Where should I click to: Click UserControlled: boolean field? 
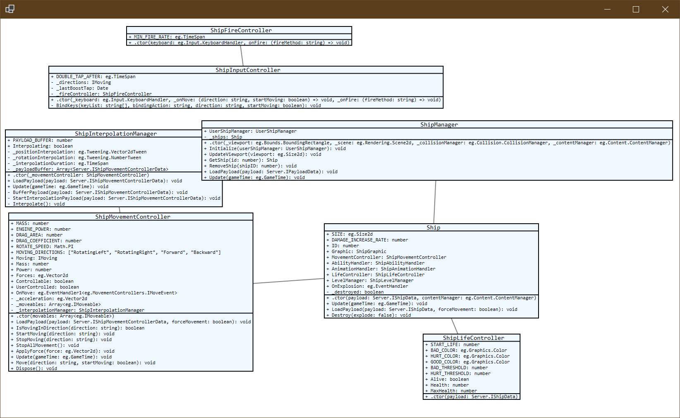click(45, 287)
